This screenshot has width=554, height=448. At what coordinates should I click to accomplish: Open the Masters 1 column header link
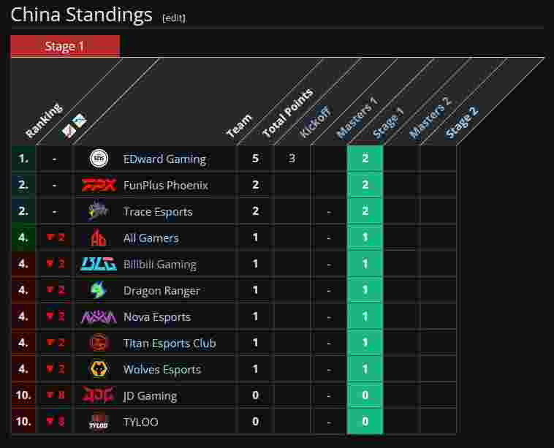point(357,118)
